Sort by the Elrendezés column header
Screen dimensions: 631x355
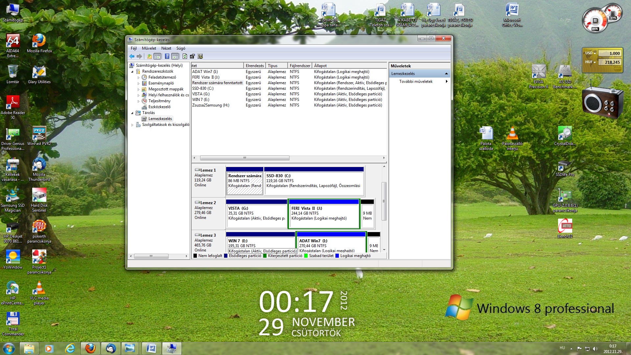click(x=255, y=66)
